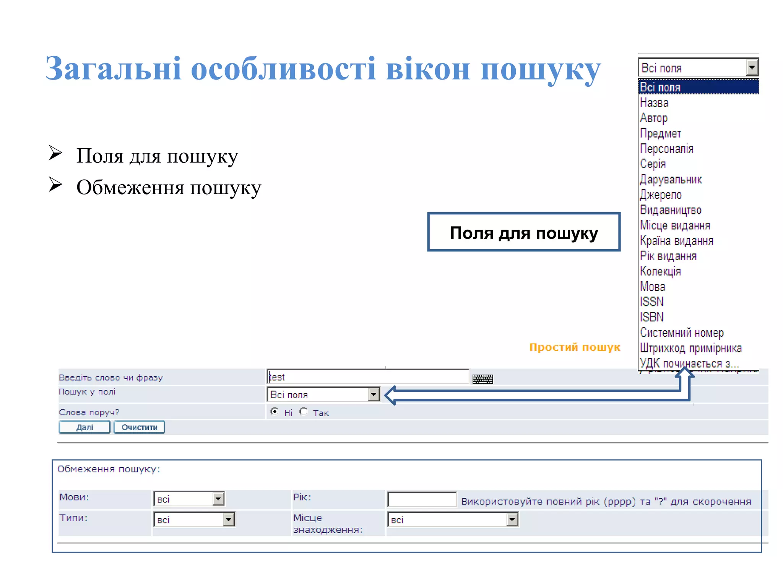Click the 'Рік' input field
This screenshot has height=587, width=783.
tap(422, 499)
